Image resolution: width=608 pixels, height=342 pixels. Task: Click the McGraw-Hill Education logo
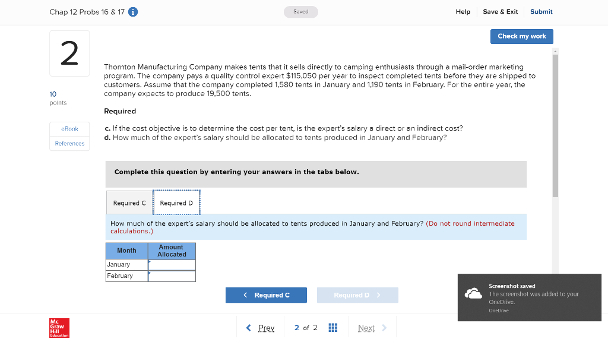point(59,327)
